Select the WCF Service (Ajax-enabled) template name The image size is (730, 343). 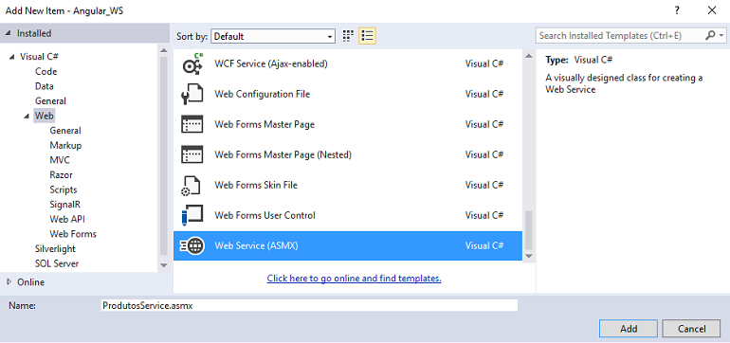click(271, 63)
